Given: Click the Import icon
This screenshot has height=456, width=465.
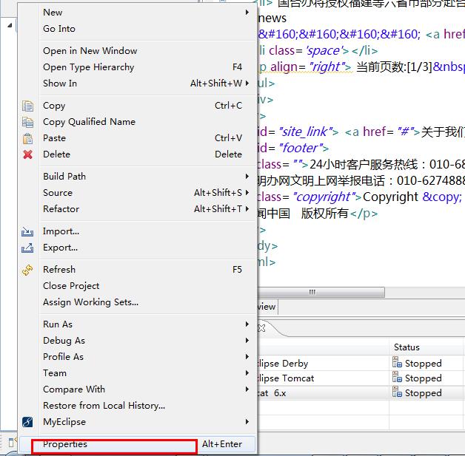Looking at the screenshot, I should (x=28, y=231).
